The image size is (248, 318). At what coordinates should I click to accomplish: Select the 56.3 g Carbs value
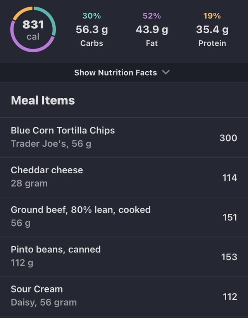pos(91,29)
